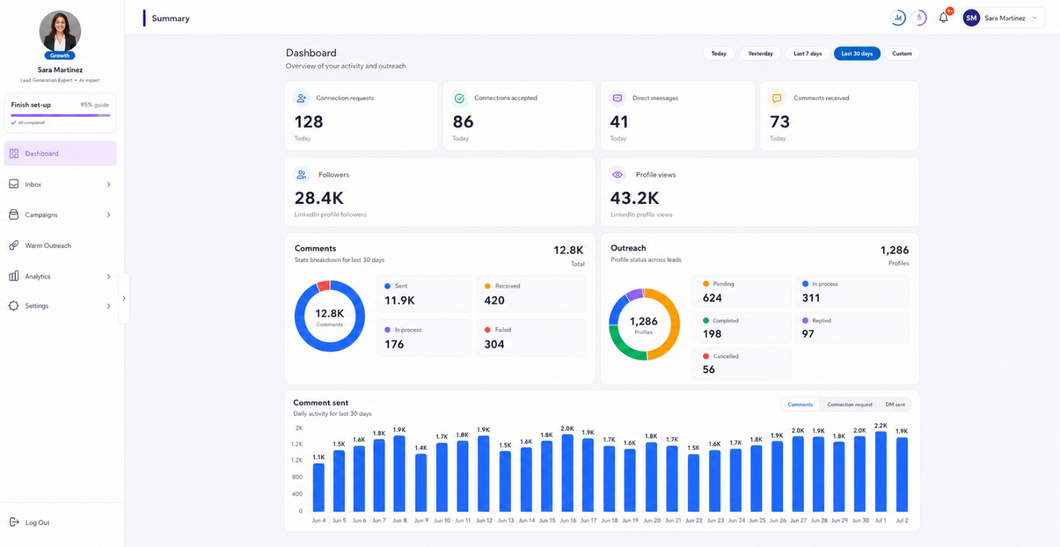Click the Sent comments stat card
The height and width of the screenshot is (547, 1060).
pos(424,294)
